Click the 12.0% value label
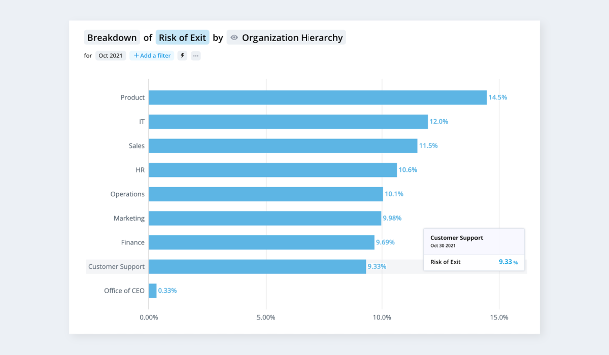The width and height of the screenshot is (609, 355). (x=439, y=122)
